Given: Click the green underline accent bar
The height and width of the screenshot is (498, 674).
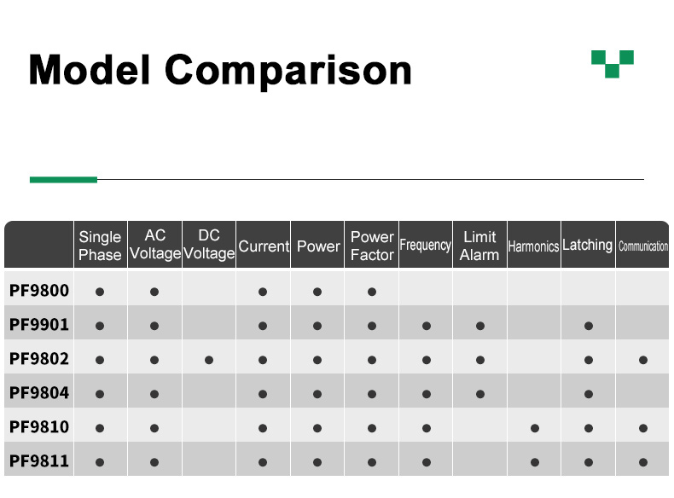Looking at the screenshot, I should click(x=63, y=180).
